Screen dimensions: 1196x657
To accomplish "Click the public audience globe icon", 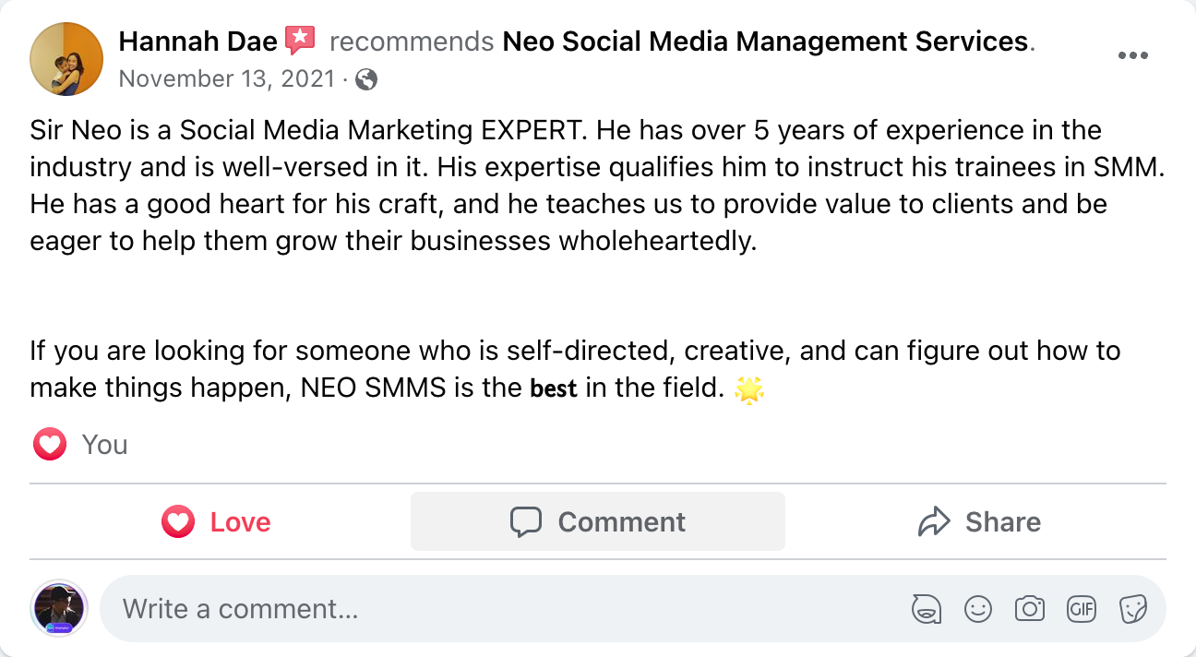I will click(366, 80).
